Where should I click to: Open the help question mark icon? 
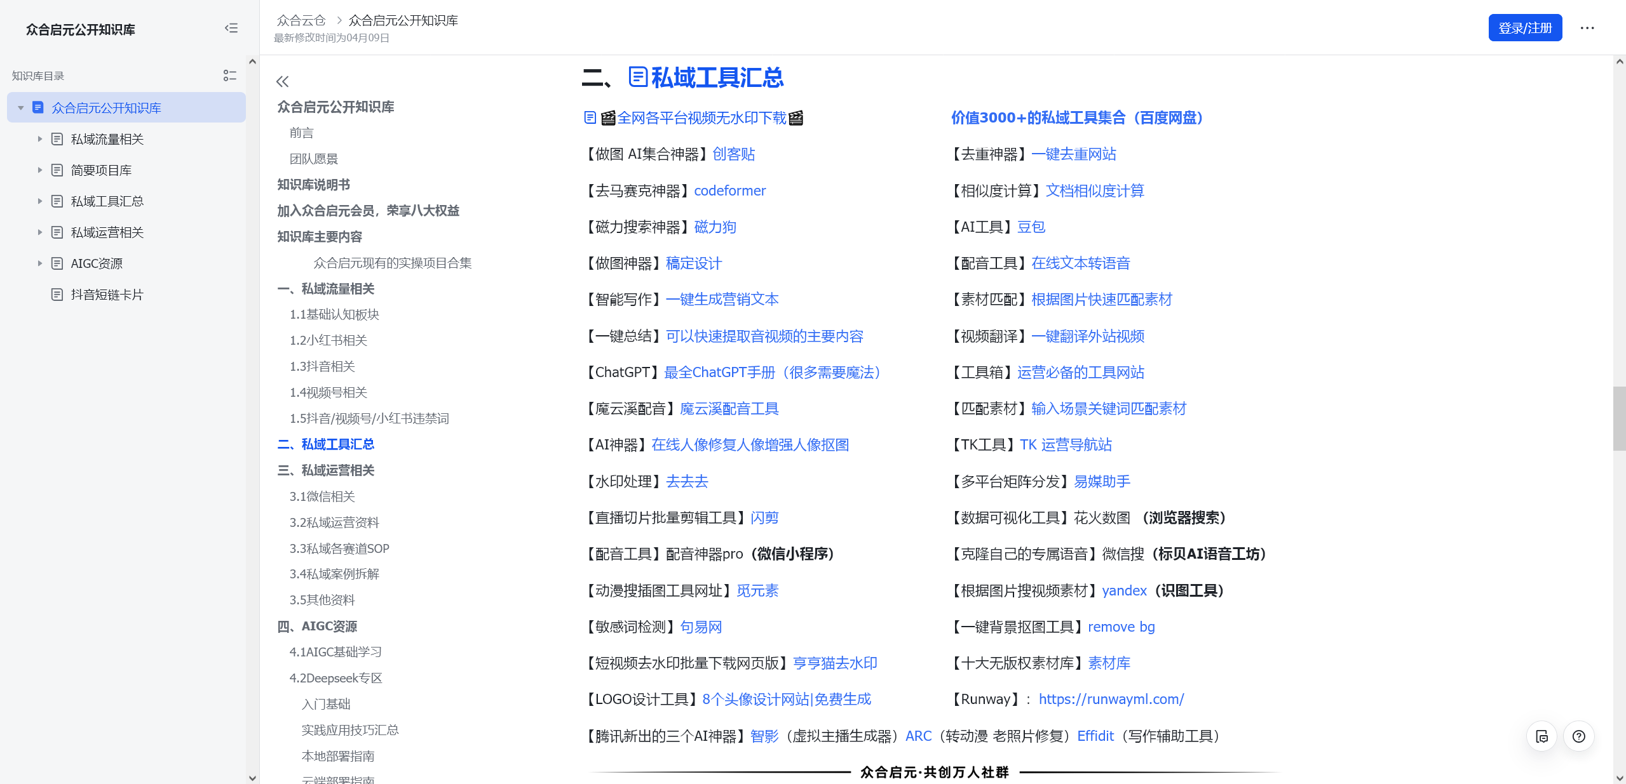point(1579,736)
